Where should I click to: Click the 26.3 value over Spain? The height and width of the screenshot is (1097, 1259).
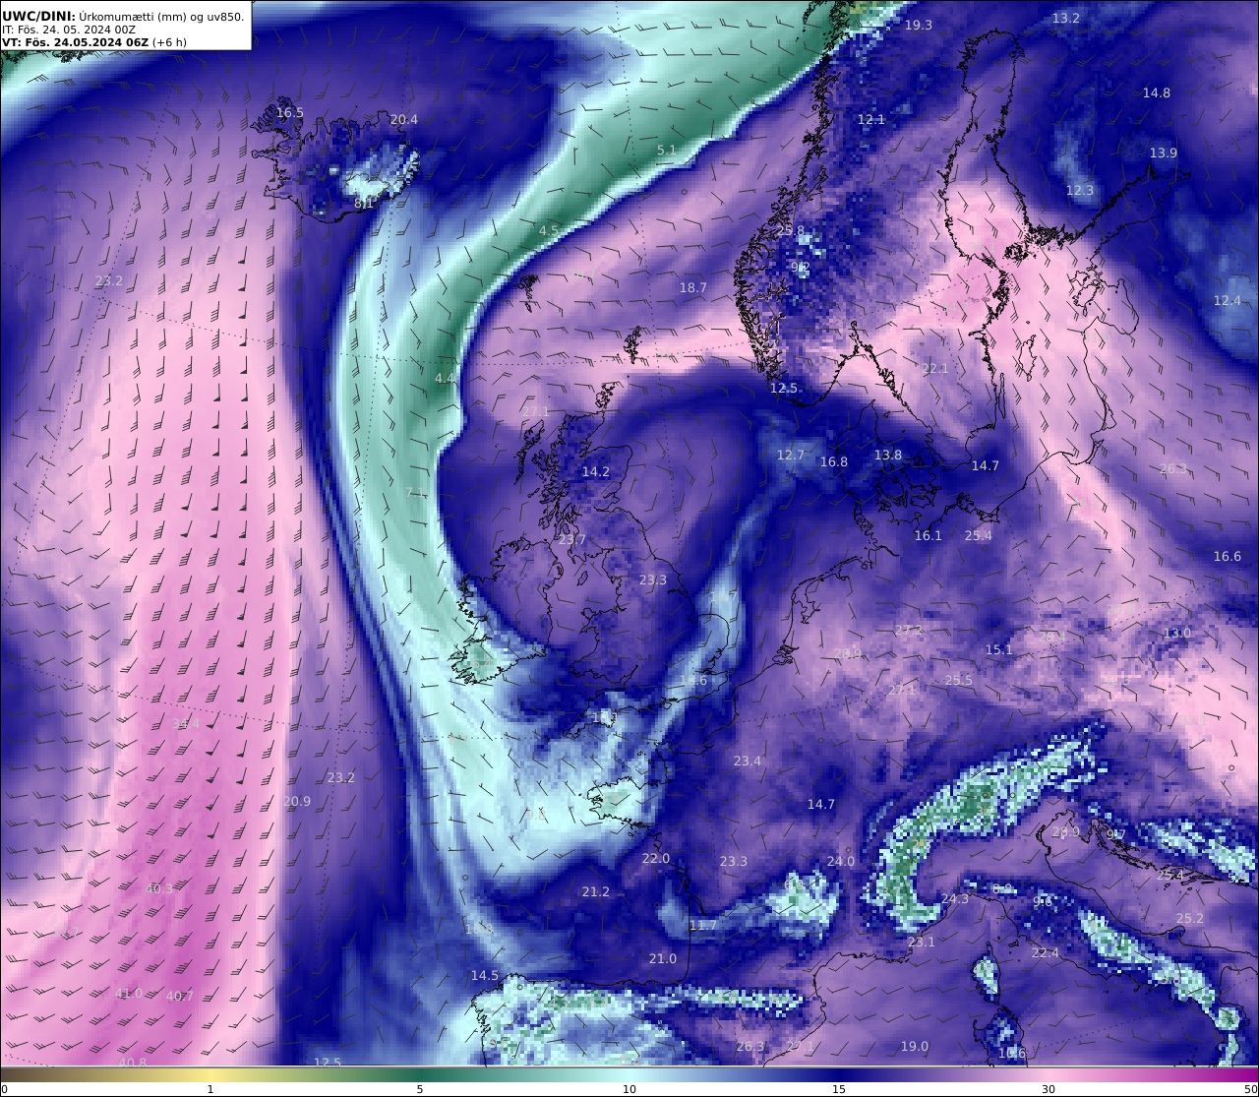click(x=749, y=1047)
